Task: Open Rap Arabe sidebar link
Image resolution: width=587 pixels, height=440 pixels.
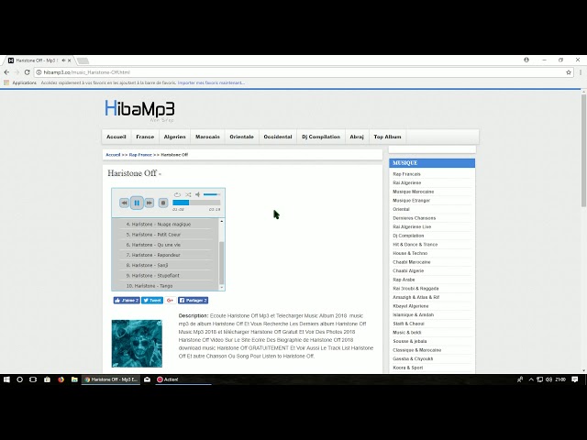Action: [x=404, y=280]
